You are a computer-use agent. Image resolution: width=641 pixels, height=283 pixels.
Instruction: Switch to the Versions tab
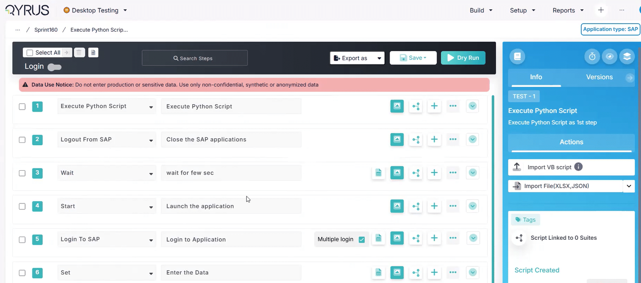pos(599,77)
